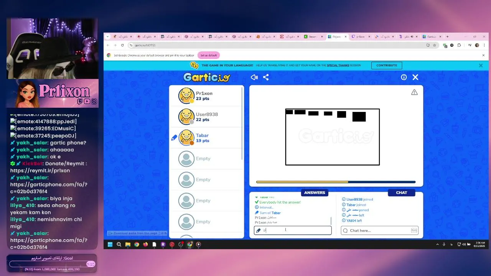
Task: Switch to the CHAT tab
Action: (x=401, y=192)
